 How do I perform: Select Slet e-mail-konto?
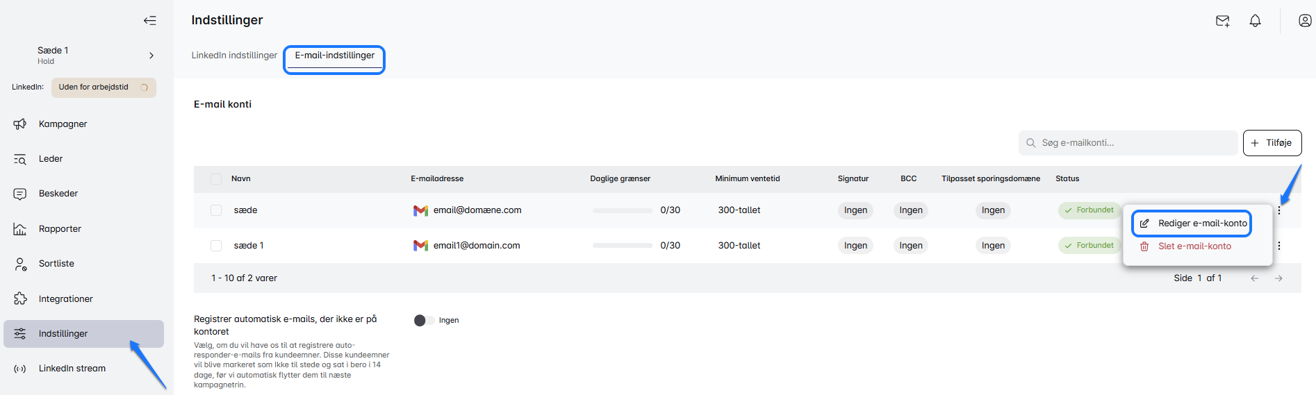(x=1193, y=246)
